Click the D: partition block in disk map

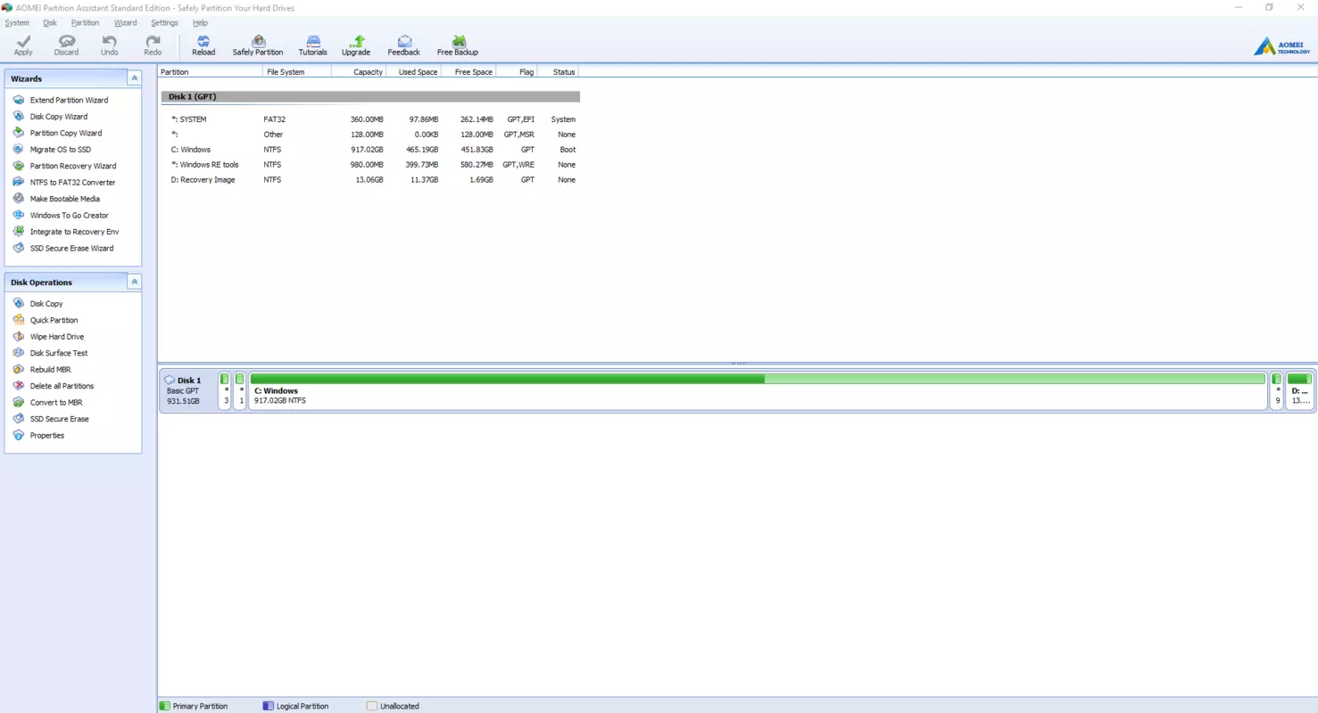[x=1299, y=390]
